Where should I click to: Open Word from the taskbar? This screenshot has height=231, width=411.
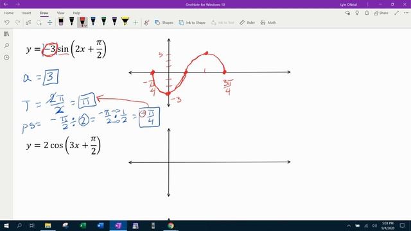click(x=100, y=225)
